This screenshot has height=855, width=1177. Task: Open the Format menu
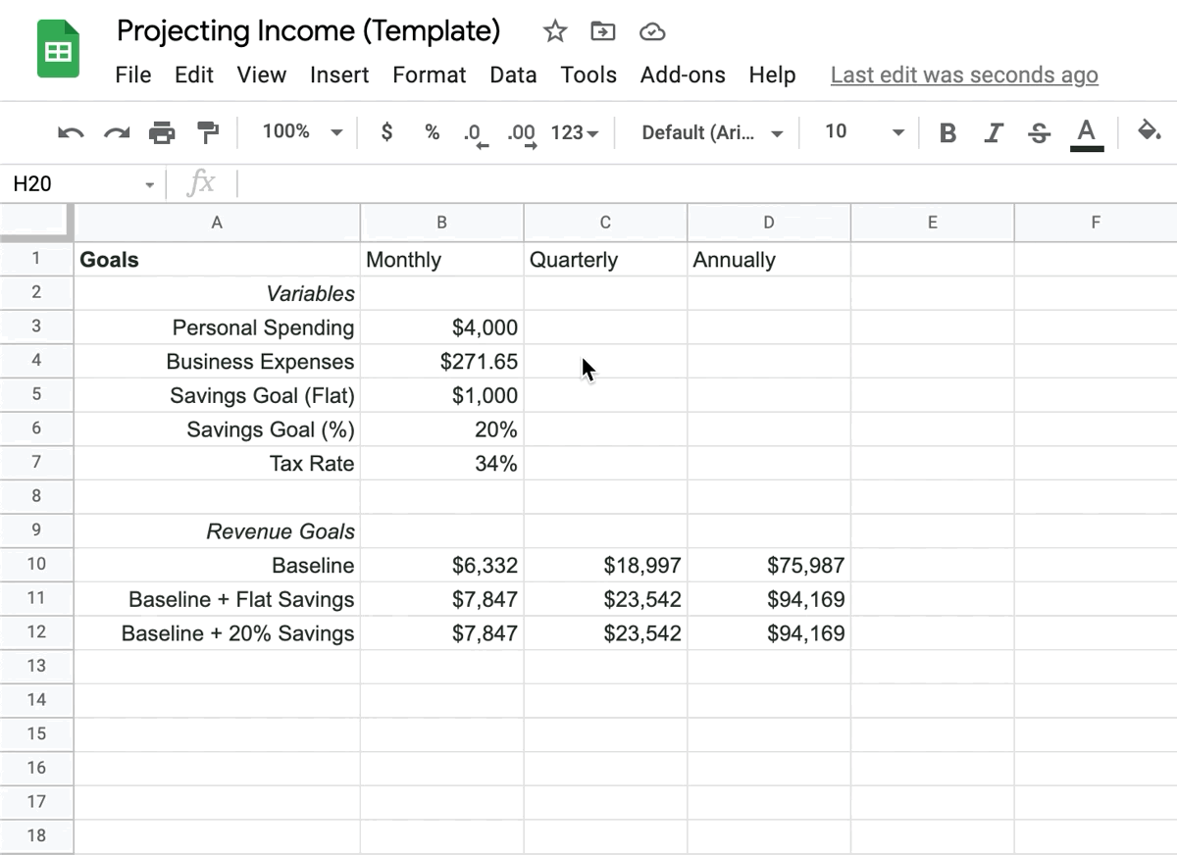tap(429, 75)
